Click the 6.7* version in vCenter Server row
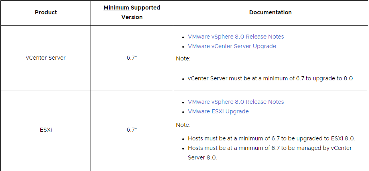 point(132,58)
